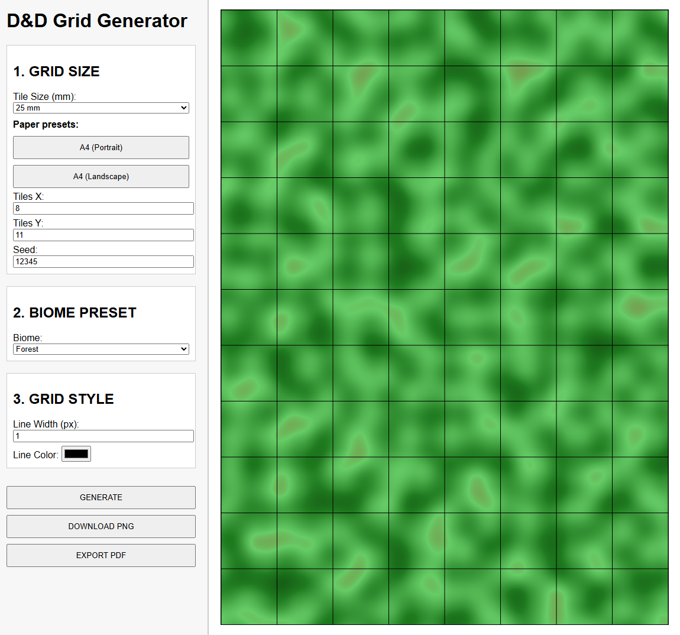Viewport: 680px width, 635px height.
Task: Click into the Tiles Y field
Action: coord(103,235)
